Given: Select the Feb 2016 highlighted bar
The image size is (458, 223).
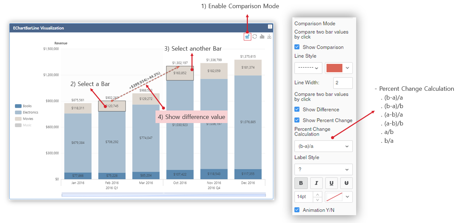Looking at the screenshot, I should pyautogui.click(x=112, y=106).
